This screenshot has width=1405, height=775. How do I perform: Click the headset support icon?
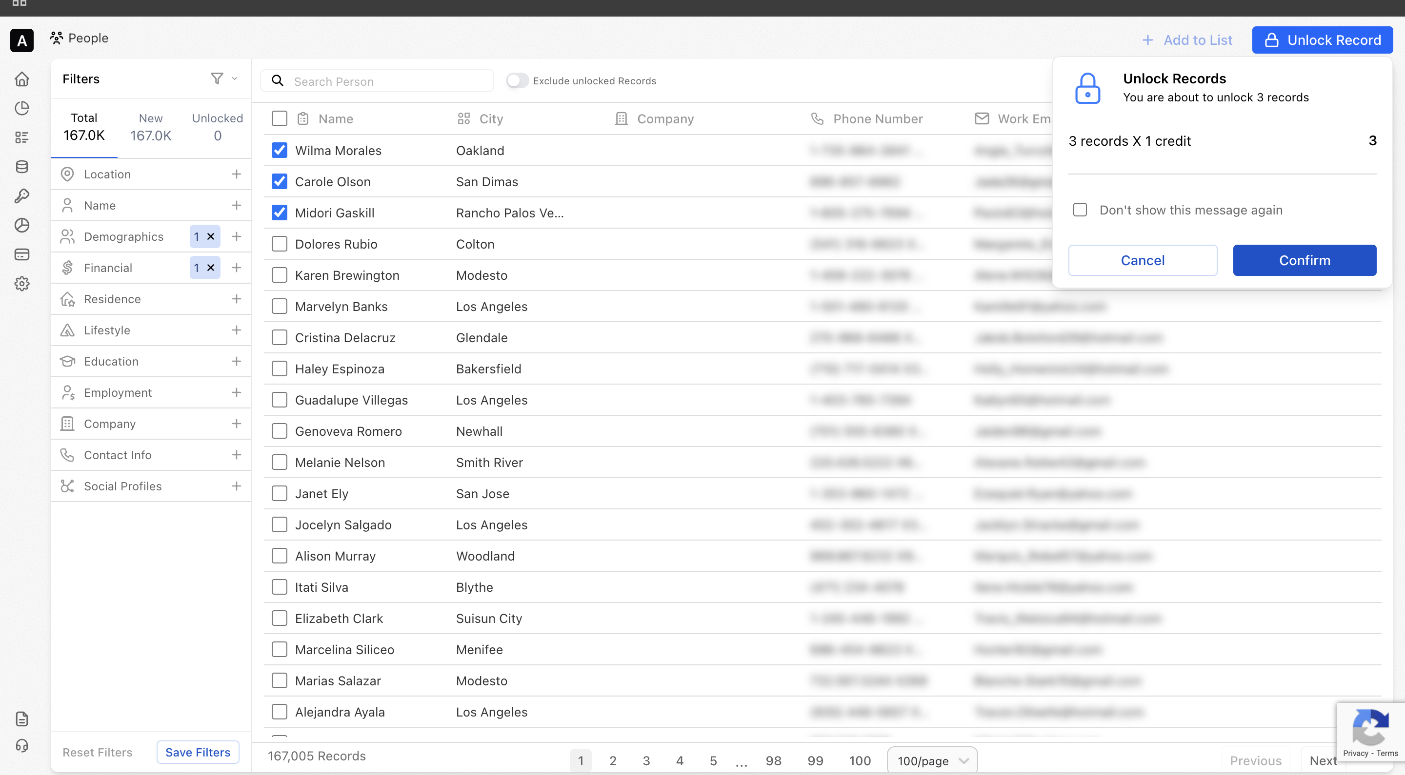[22, 746]
